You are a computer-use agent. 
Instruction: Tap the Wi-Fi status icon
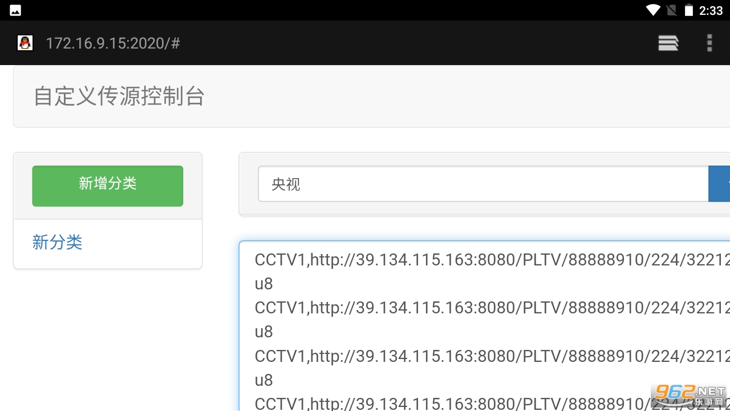tap(653, 10)
